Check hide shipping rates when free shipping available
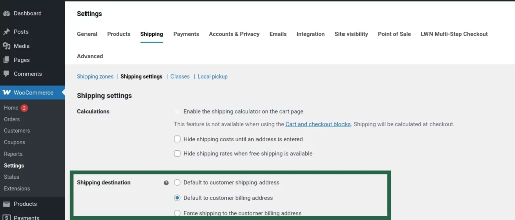The width and height of the screenshot is (515, 220). click(x=177, y=154)
